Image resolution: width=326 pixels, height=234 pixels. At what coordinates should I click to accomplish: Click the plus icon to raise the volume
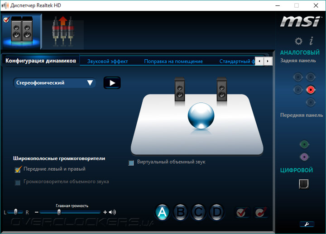105,212
